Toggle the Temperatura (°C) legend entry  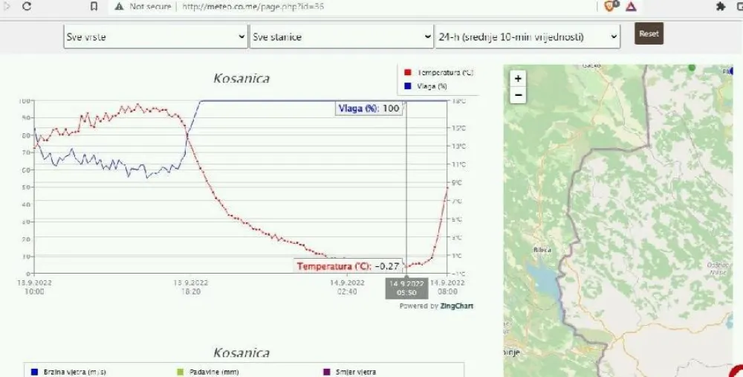click(438, 73)
